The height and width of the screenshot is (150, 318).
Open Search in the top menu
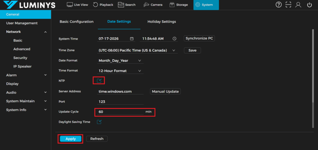click(x=127, y=5)
